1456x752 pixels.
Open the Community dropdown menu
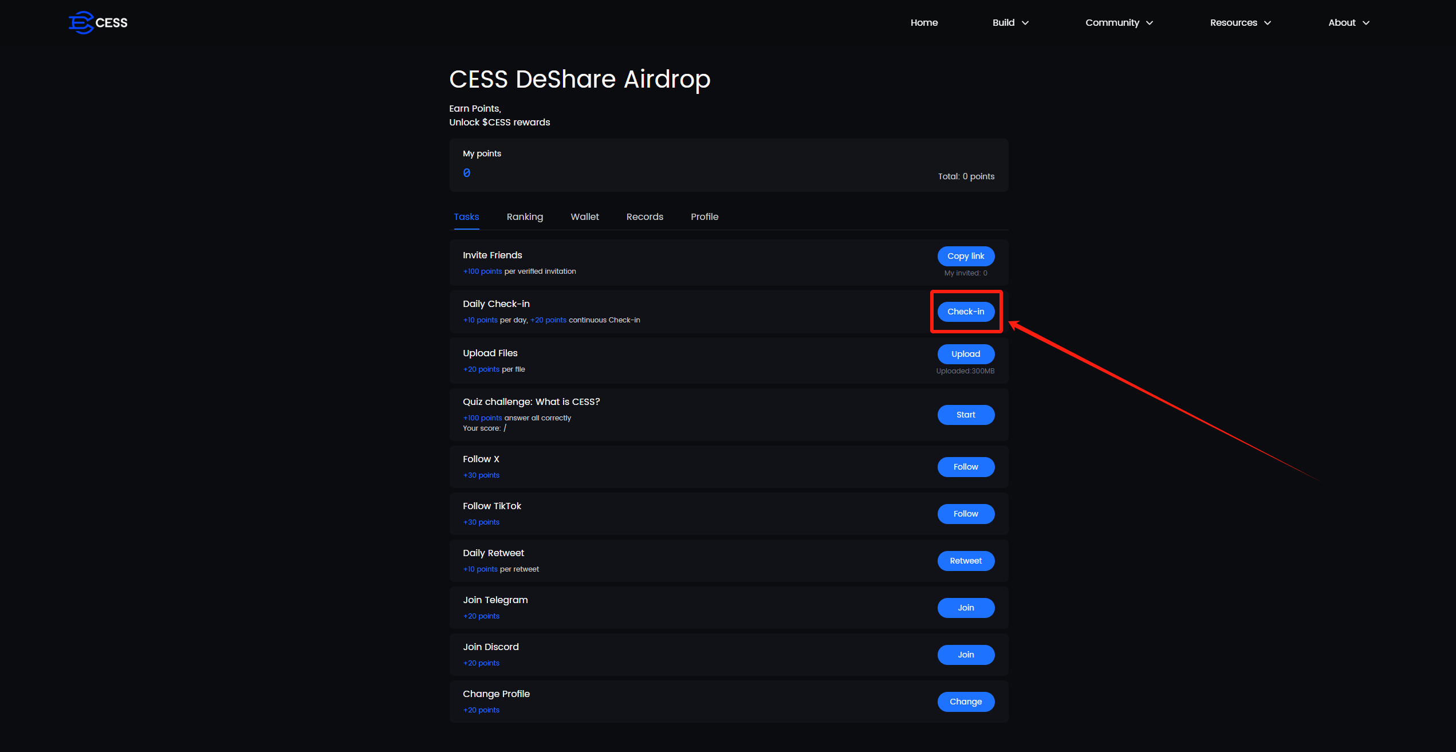pyautogui.click(x=1119, y=22)
